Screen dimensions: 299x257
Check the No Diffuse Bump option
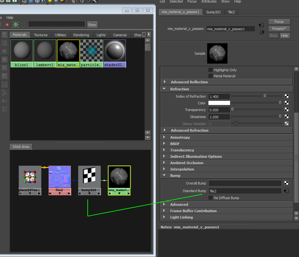pyautogui.click(x=210, y=198)
